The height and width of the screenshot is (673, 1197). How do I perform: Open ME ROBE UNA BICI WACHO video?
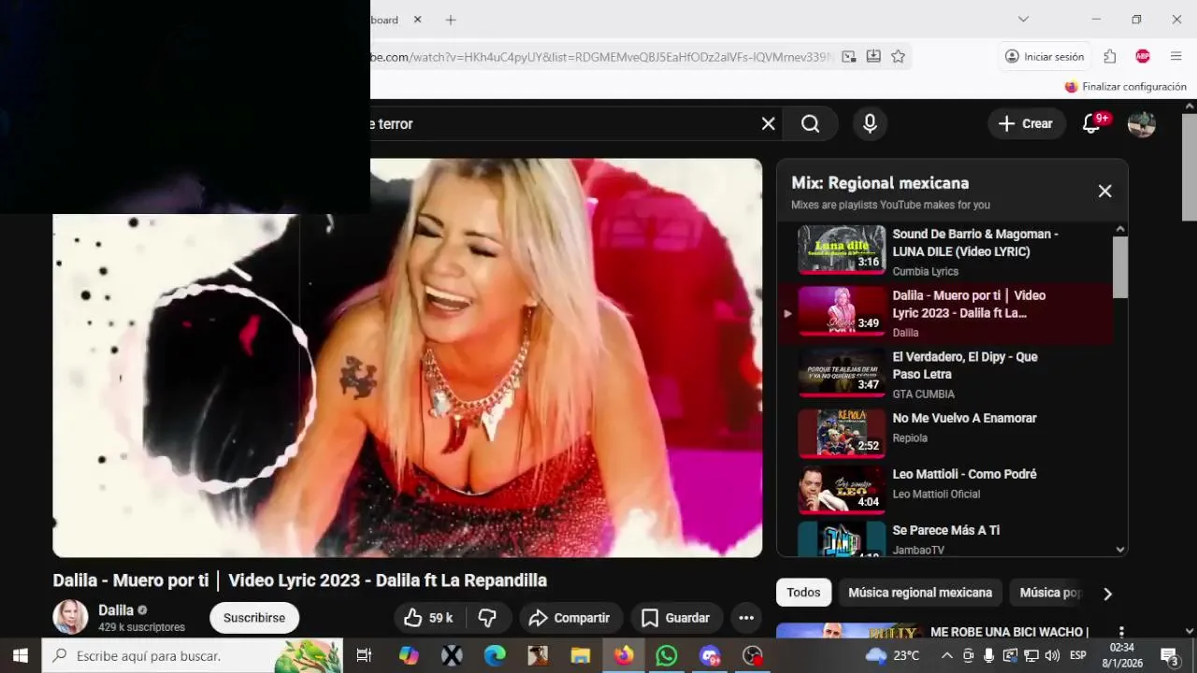coord(1009,632)
